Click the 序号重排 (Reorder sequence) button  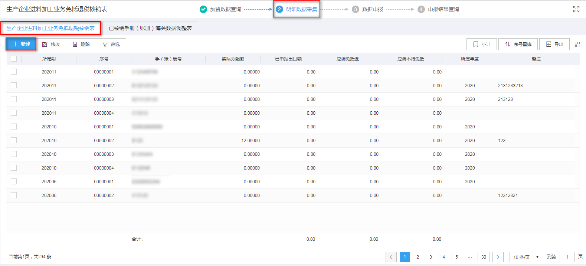coord(518,44)
